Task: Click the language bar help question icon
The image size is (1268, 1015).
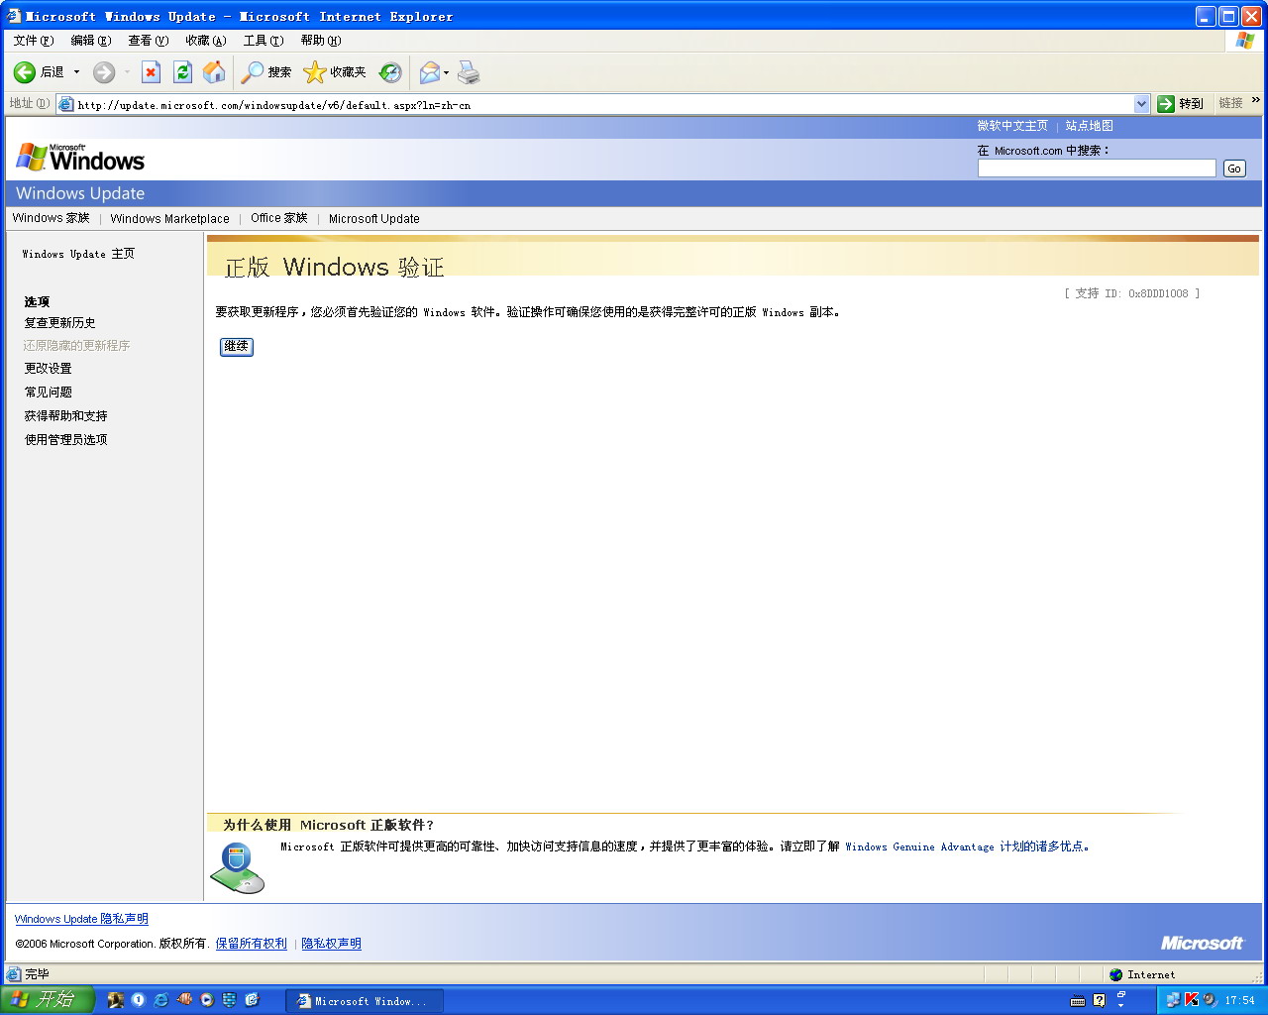Action: tap(1099, 1000)
